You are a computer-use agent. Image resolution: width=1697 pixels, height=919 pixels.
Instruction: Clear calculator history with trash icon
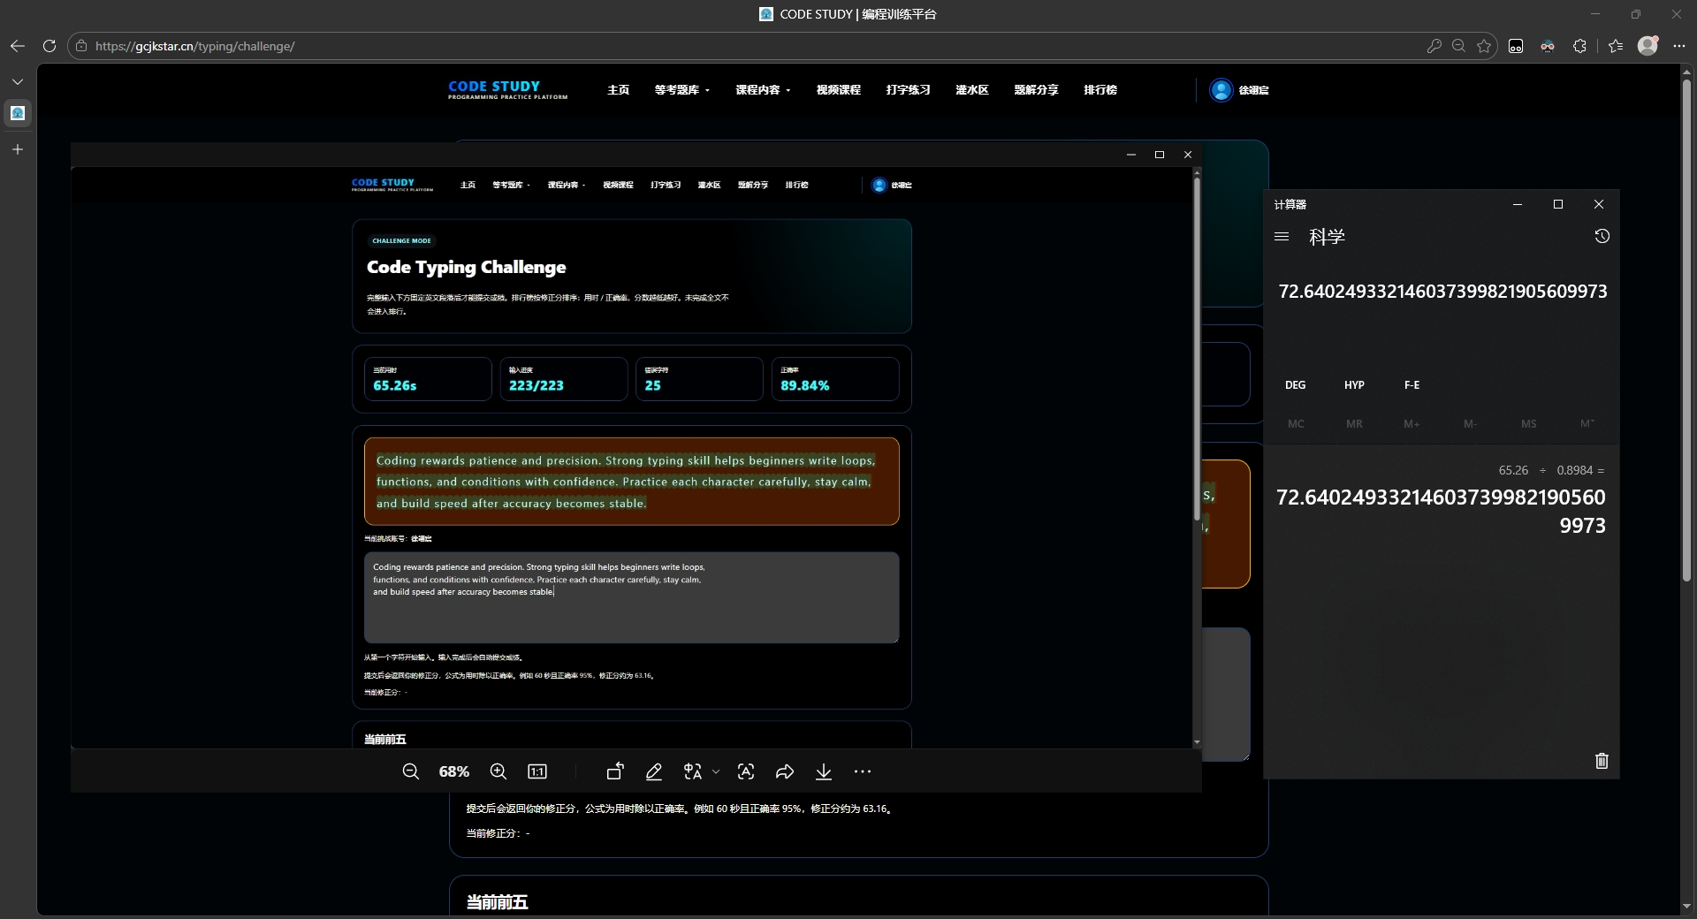[1602, 761]
